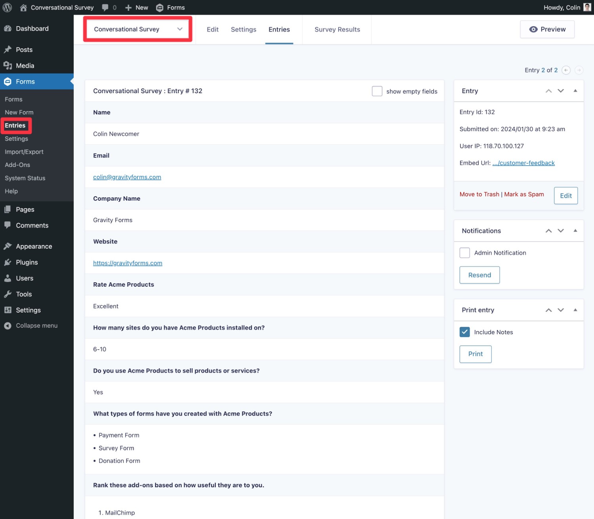Image resolution: width=594 pixels, height=519 pixels.
Task: Click the Appearance brush icon
Action: click(x=8, y=246)
